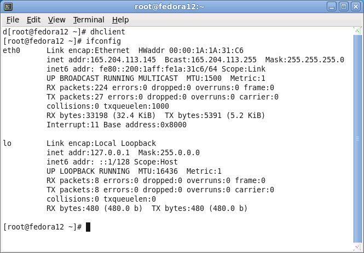
Task: Minimize the terminal window
Action: tap(333, 7)
